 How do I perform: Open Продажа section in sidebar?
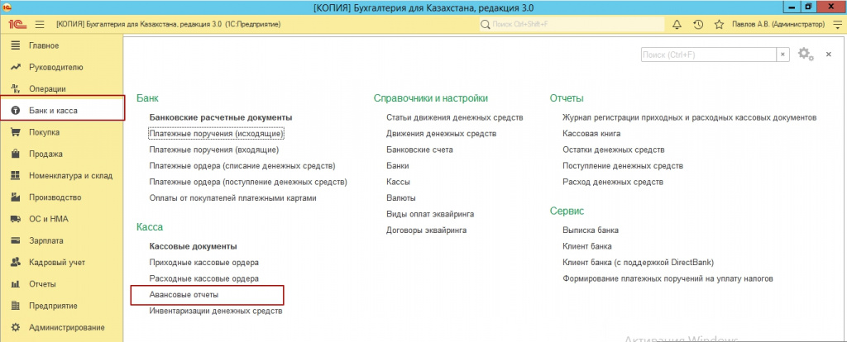click(45, 154)
